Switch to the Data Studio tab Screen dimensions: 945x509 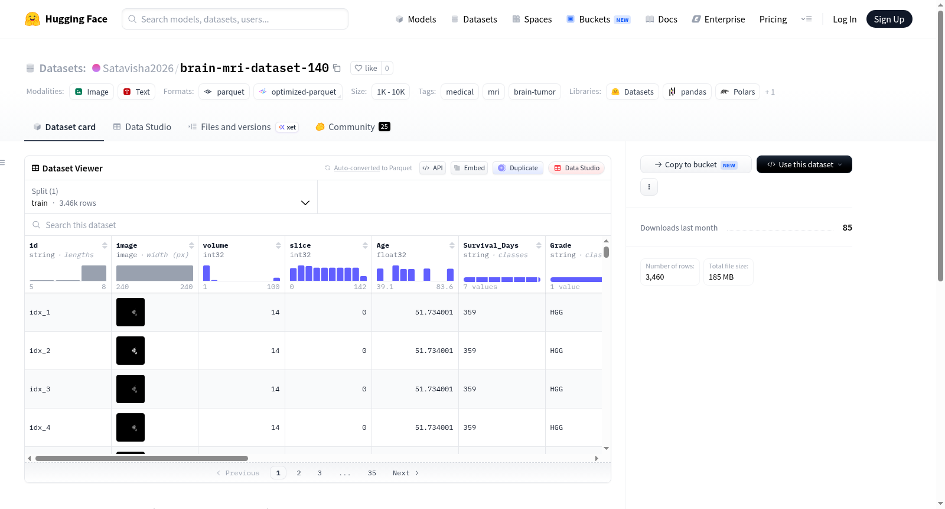click(142, 127)
